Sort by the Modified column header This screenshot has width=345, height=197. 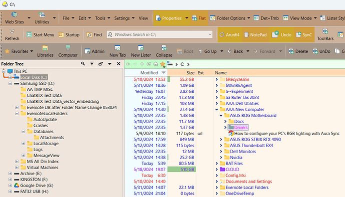(146, 73)
